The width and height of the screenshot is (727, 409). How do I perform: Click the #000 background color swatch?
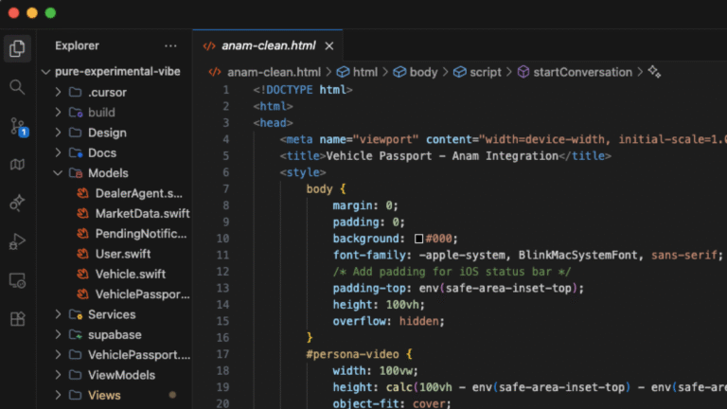418,239
